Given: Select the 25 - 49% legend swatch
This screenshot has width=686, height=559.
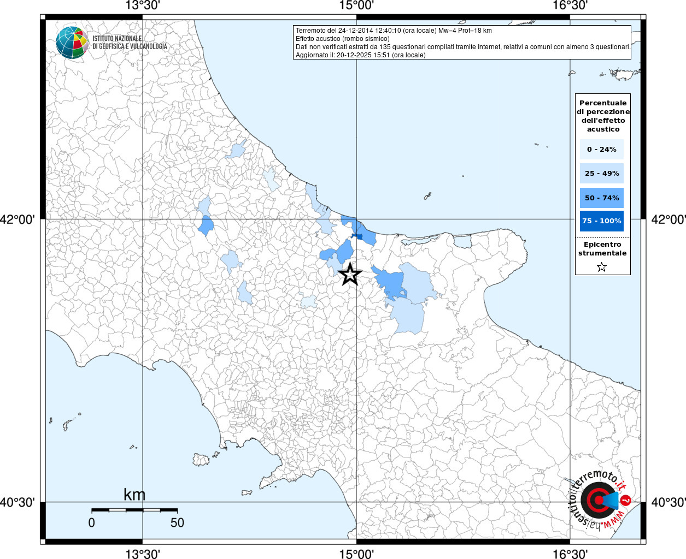Looking at the screenshot, I should pyautogui.click(x=602, y=174).
